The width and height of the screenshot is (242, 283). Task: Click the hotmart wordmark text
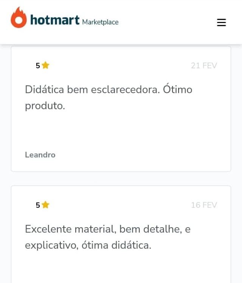pyautogui.click(x=55, y=20)
